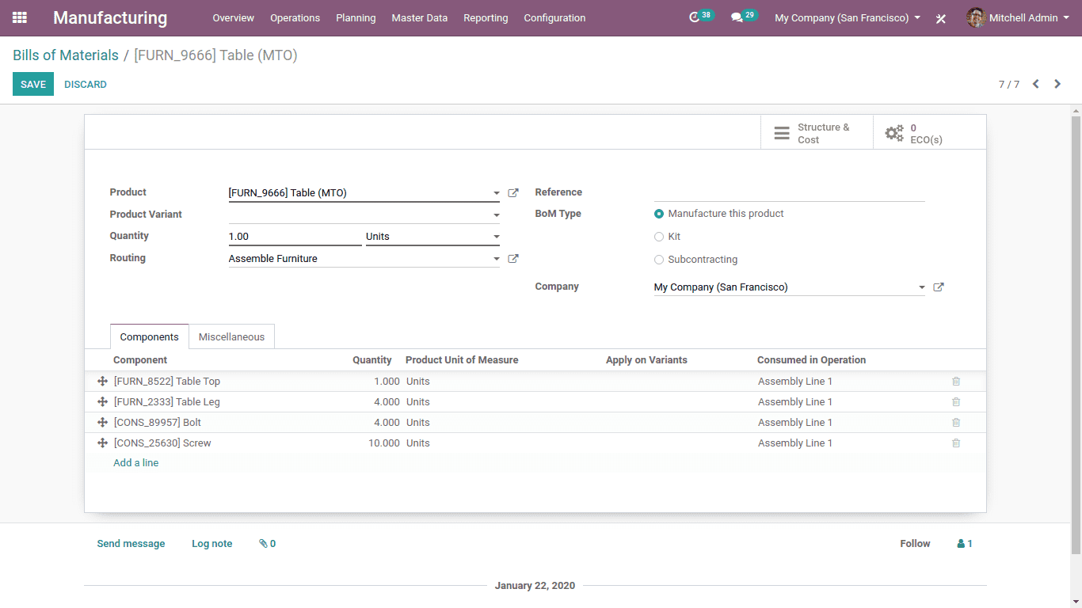Delete the Bolt component line
The image size is (1082, 608).
pyautogui.click(x=956, y=422)
